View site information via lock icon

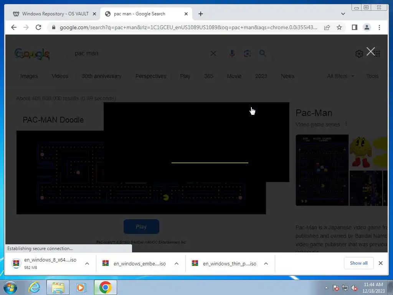[53, 27]
